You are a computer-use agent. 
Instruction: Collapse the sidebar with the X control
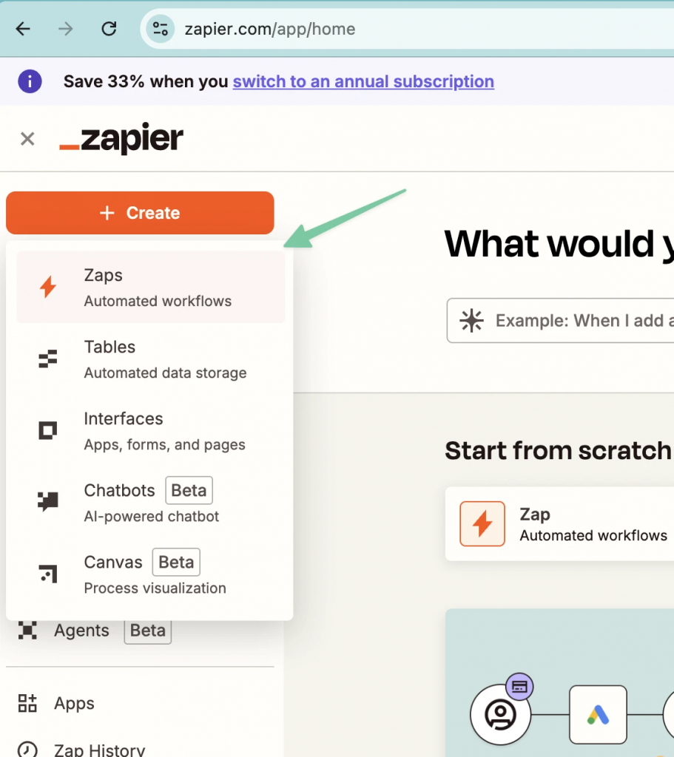(27, 139)
